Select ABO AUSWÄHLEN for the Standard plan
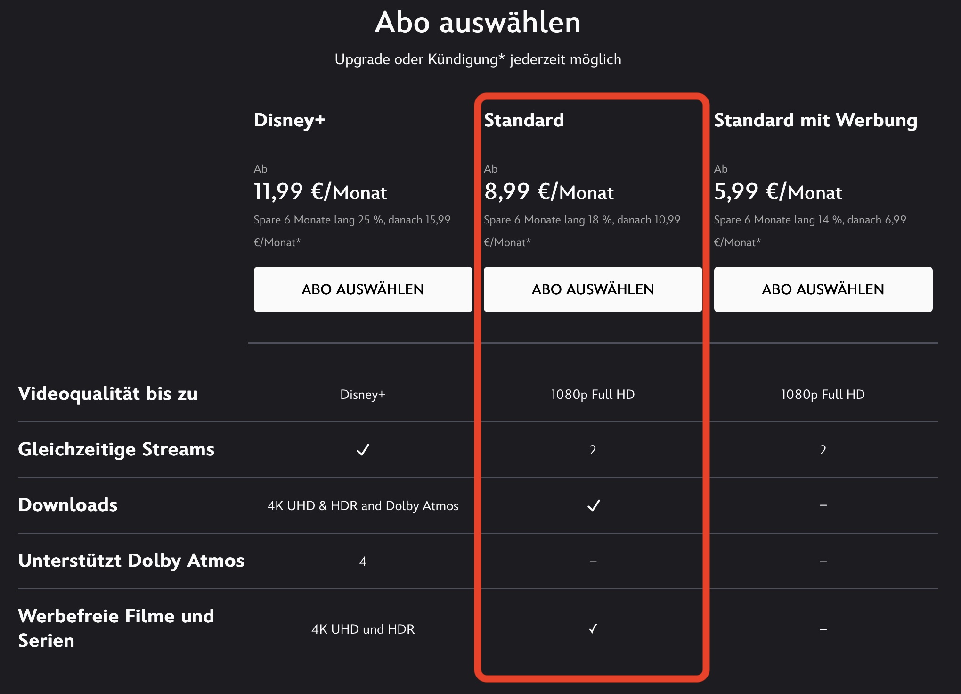The width and height of the screenshot is (961, 694). (x=593, y=289)
